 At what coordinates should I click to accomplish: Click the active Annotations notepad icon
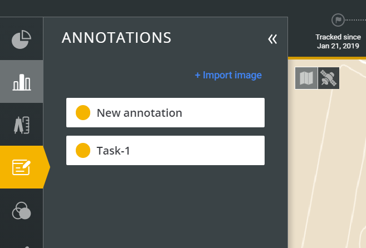point(22,167)
